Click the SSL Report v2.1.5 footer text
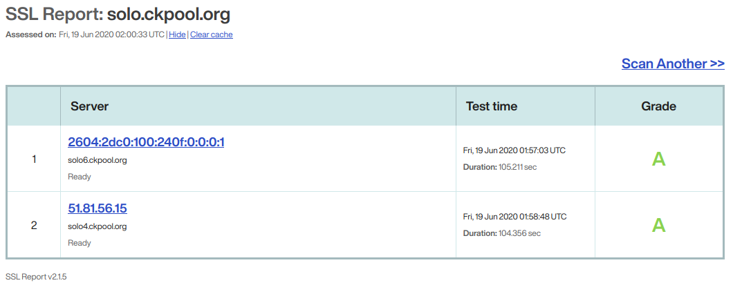733x285 pixels. (x=37, y=277)
